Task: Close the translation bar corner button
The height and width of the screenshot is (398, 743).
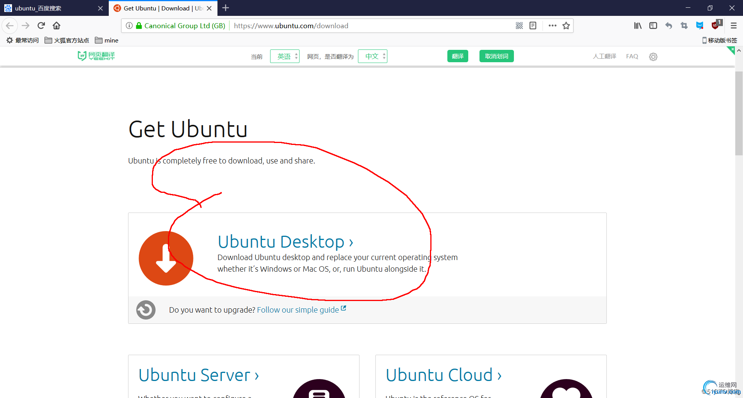Action: tap(731, 50)
